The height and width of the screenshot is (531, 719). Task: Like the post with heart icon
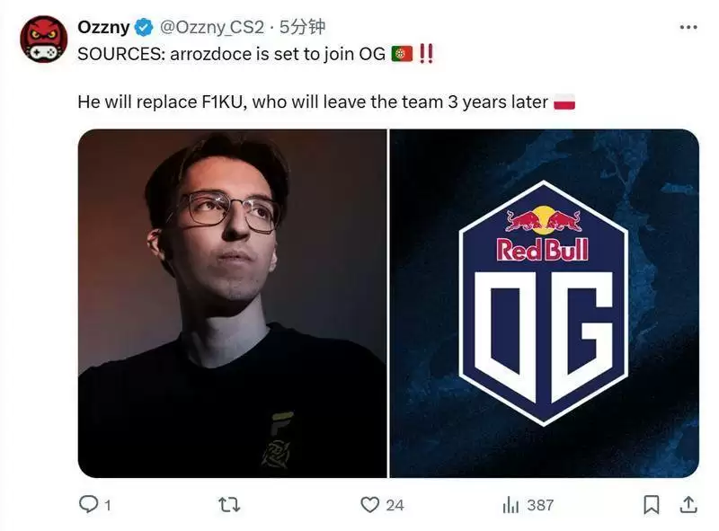click(x=369, y=505)
